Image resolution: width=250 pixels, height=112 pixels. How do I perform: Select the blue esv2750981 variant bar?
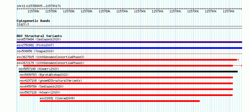[129, 48]
